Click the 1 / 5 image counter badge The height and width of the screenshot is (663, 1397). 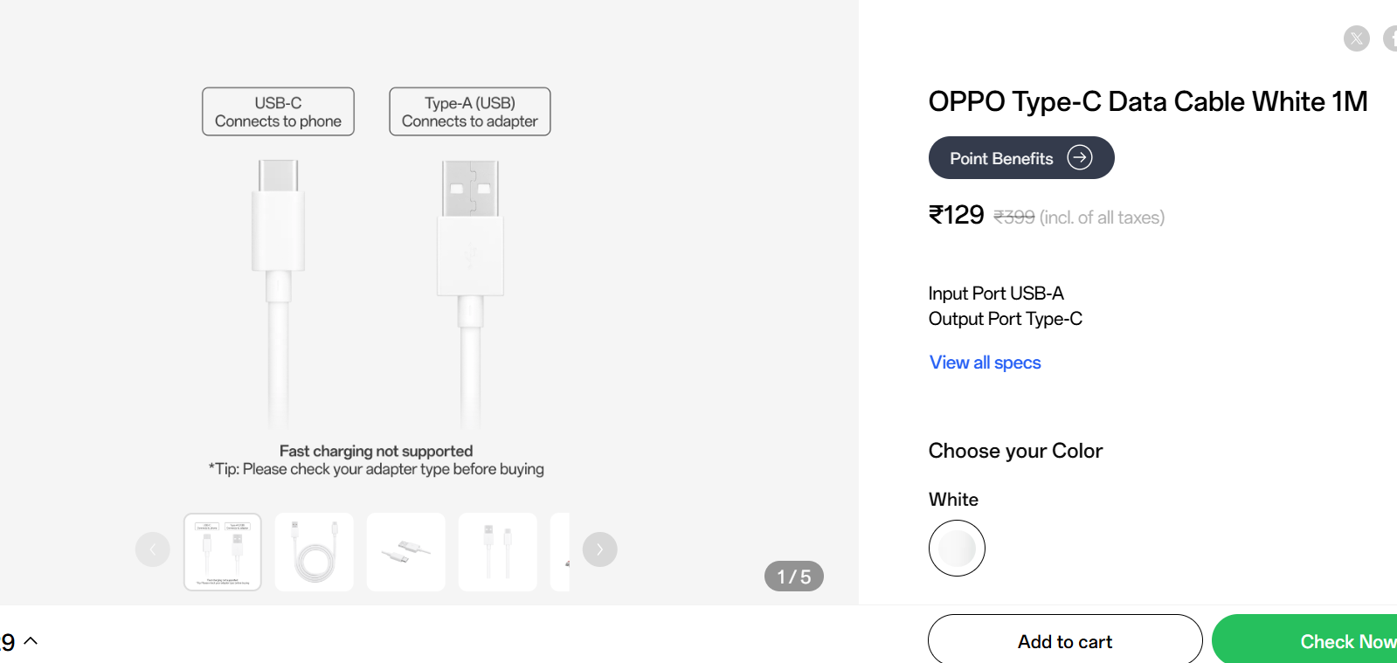pyautogui.click(x=794, y=577)
